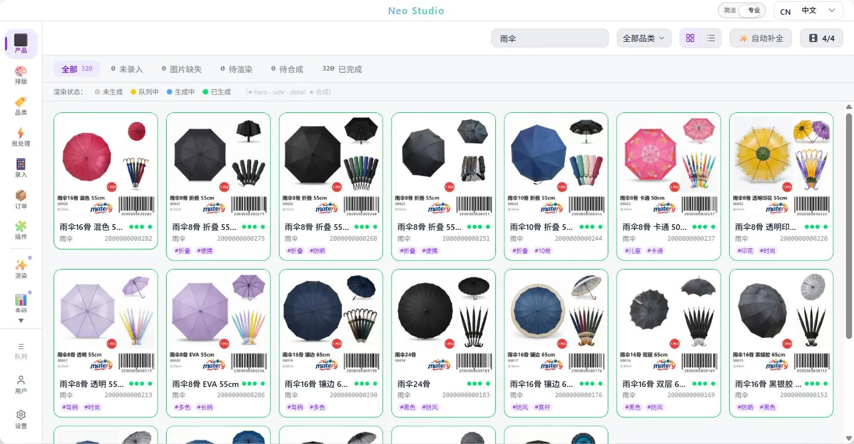The width and height of the screenshot is (854, 444).
Task: Click the 未生成 gray status legend
Action: 108,92
